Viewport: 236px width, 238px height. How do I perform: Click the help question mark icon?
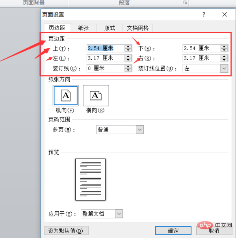204,15
